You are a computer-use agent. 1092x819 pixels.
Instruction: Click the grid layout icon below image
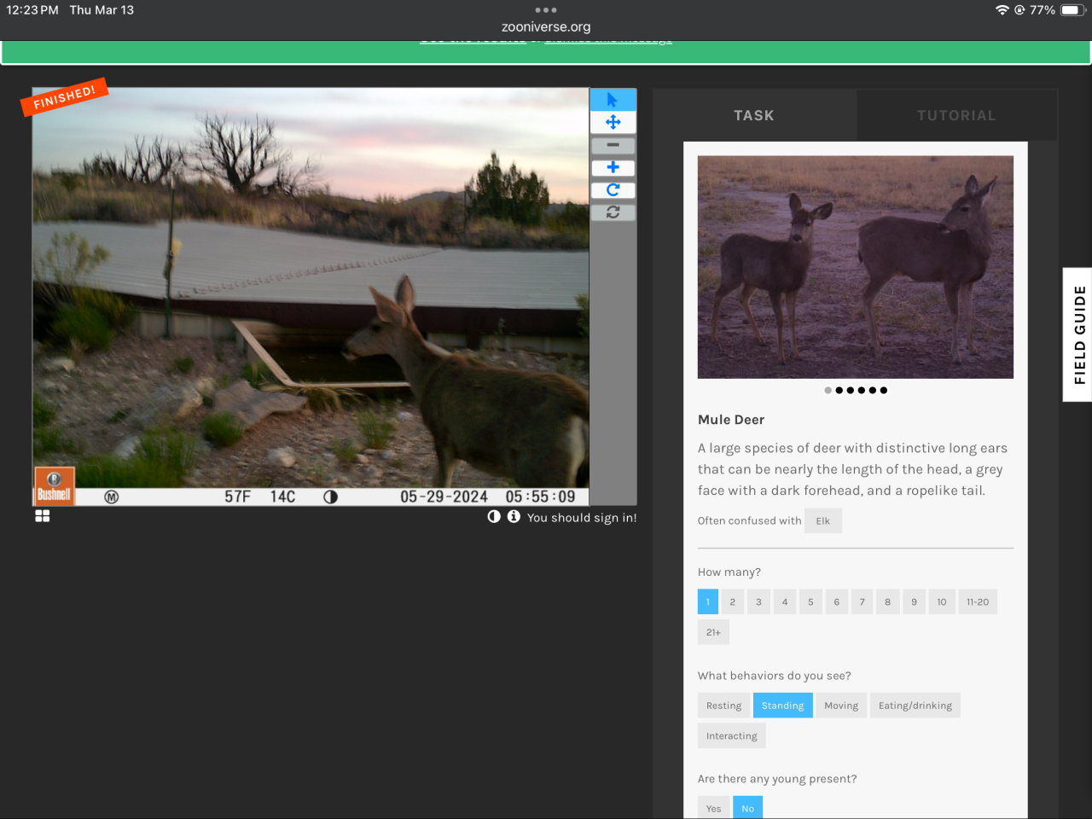(43, 516)
